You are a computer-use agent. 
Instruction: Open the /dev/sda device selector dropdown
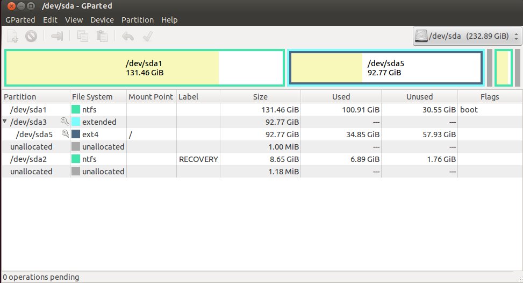click(x=467, y=36)
